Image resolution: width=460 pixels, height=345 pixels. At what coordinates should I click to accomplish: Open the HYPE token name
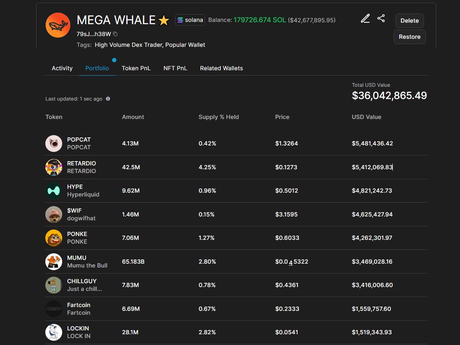pyautogui.click(x=75, y=187)
